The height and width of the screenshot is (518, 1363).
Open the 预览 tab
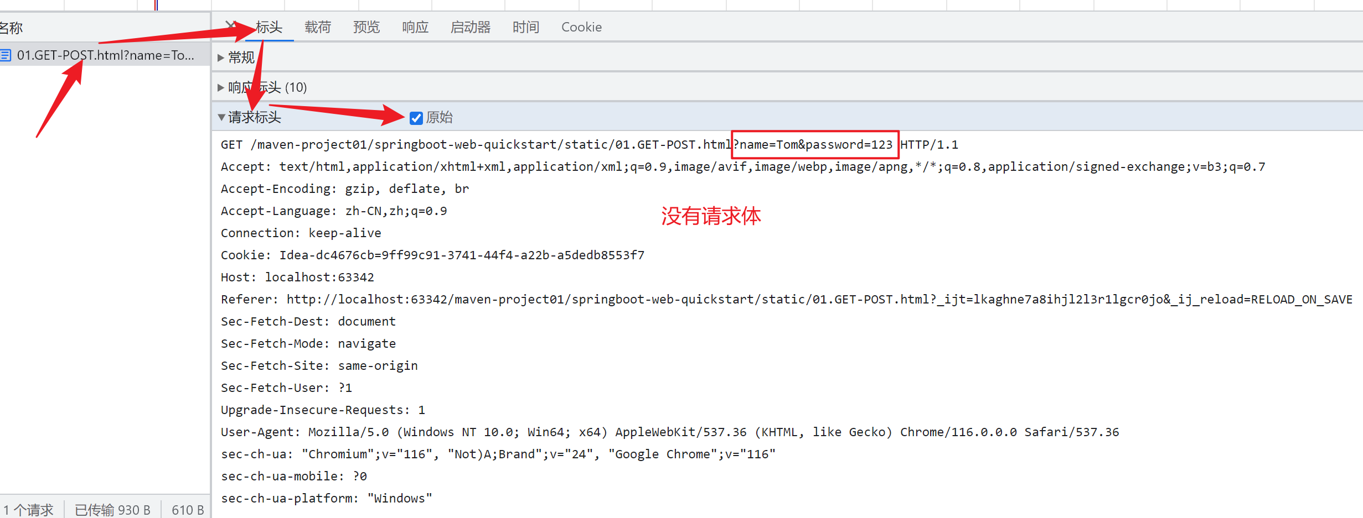[x=366, y=27]
